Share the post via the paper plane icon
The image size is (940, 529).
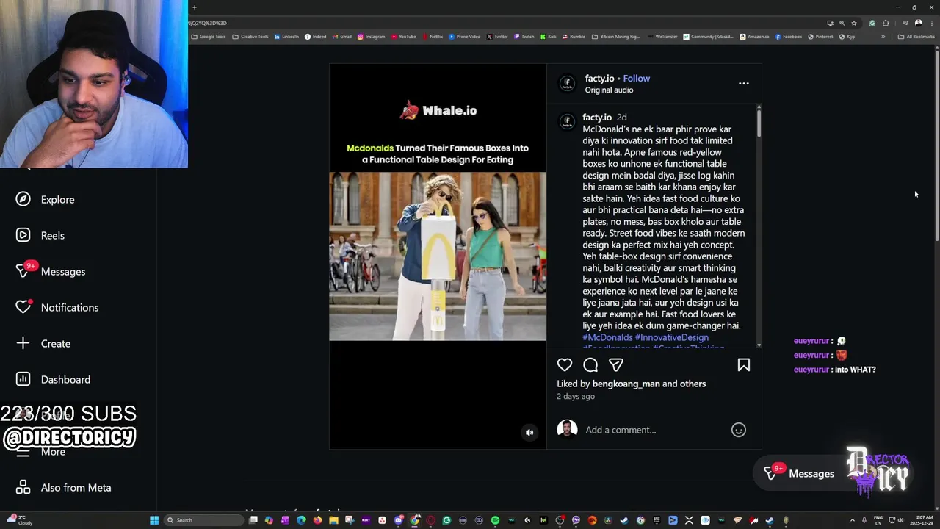tap(616, 364)
